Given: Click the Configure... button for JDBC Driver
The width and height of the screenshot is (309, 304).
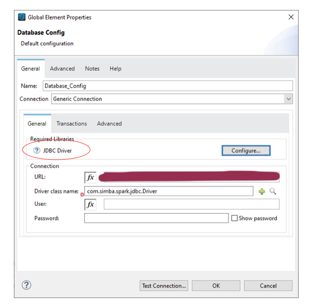Looking at the screenshot, I should click(x=246, y=150).
